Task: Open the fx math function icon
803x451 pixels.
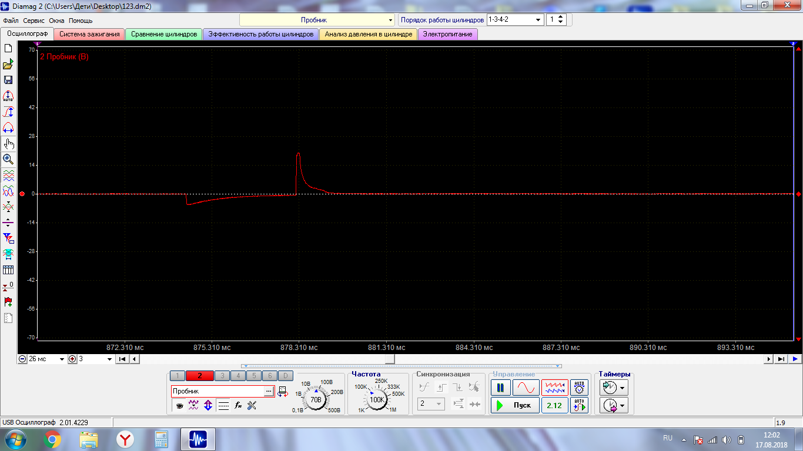Action: click(x=238, y=405)
